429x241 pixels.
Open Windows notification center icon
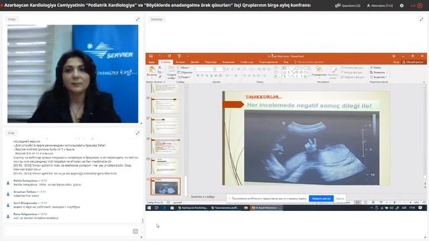tap(420, 208)
